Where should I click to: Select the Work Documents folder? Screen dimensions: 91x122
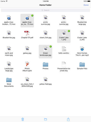pos(9,80)
